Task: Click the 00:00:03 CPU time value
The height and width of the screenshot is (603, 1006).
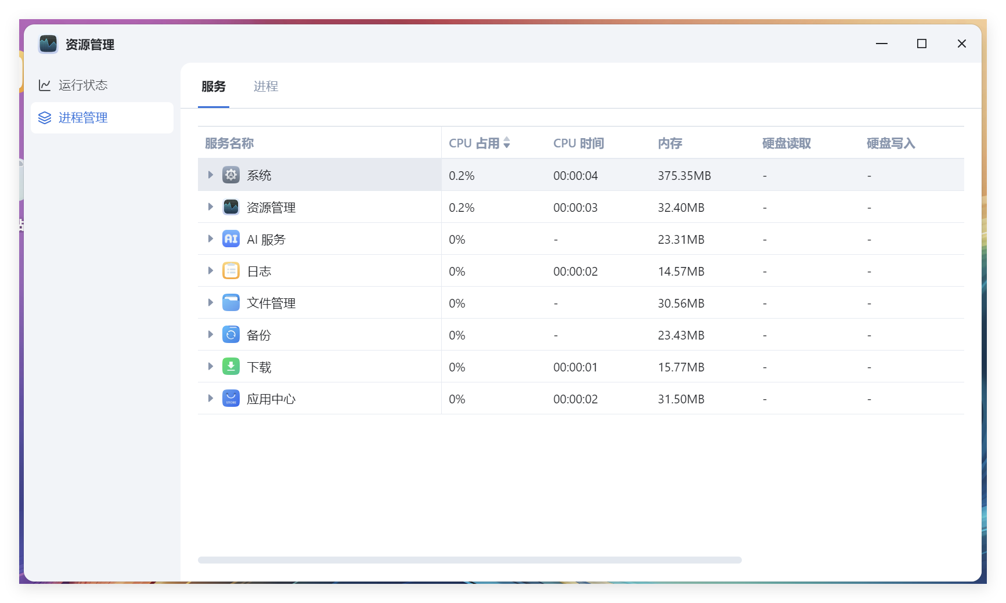Action: point(575,207)
